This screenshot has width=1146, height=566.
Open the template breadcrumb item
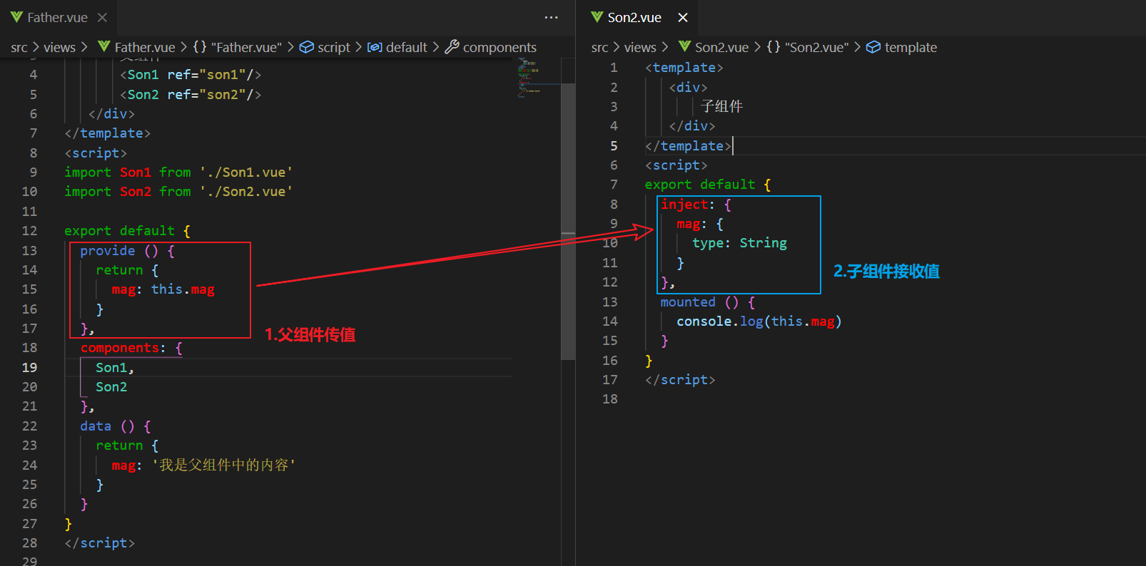(x=911, y=47)
